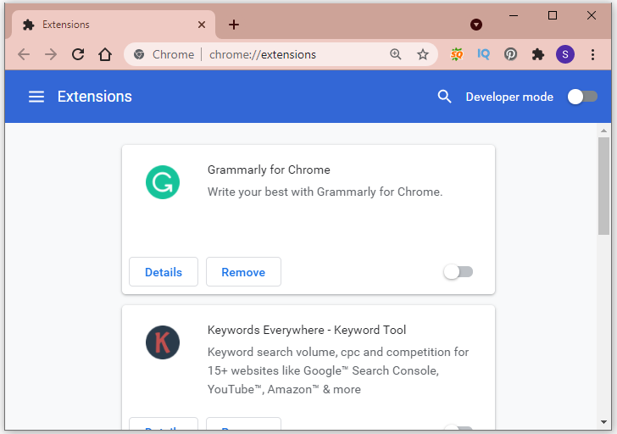The image size is (617, 434).
Task: Open Details for Grammarly for Chrome
Action: pyautogui.click(x=164, y=272)
